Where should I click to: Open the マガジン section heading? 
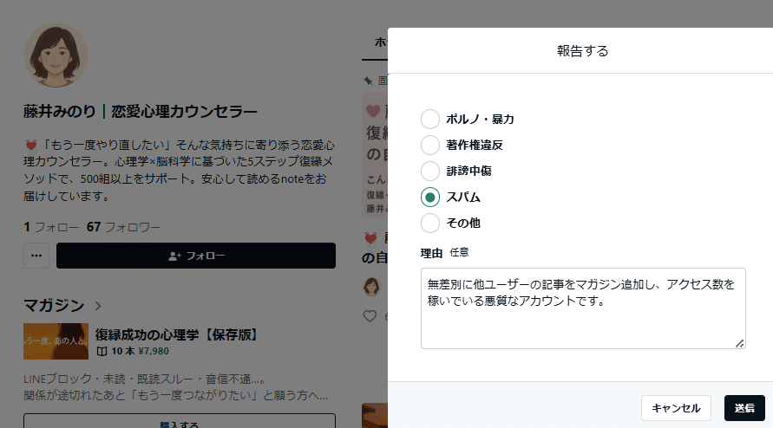54,306
